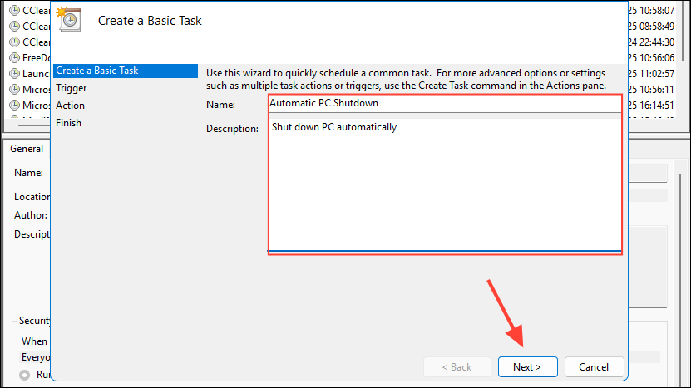The image size is (691, 388).
Task: Click the clock icon next to the FreeDo task
Action: point(14,58)
